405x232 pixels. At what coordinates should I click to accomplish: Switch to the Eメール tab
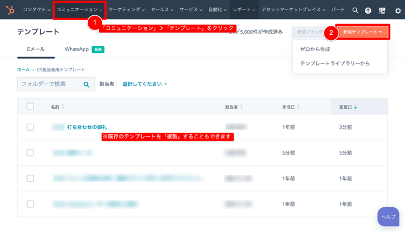(x=36, y=49)
